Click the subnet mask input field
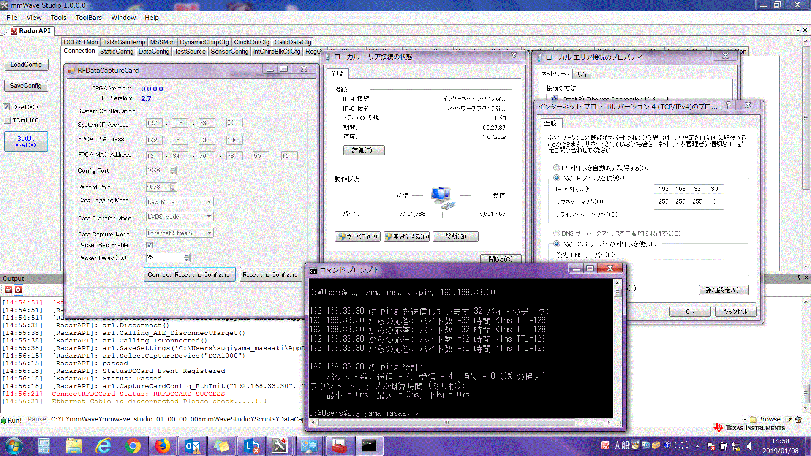 pos(689,202)
